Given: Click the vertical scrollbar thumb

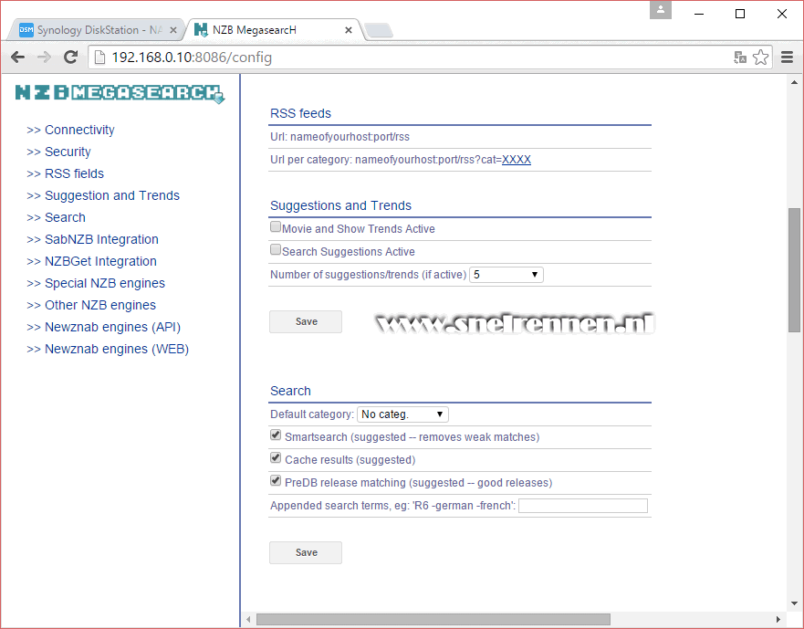Looking at the screenshot, I should tap(794, 270).
